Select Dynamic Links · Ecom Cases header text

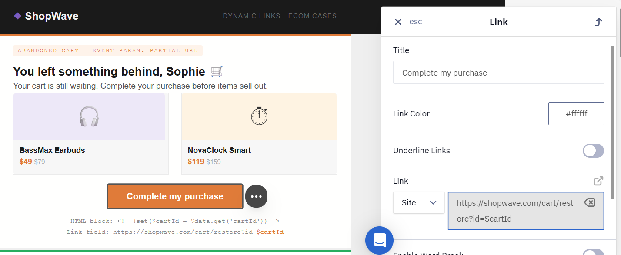pos(280,16)
